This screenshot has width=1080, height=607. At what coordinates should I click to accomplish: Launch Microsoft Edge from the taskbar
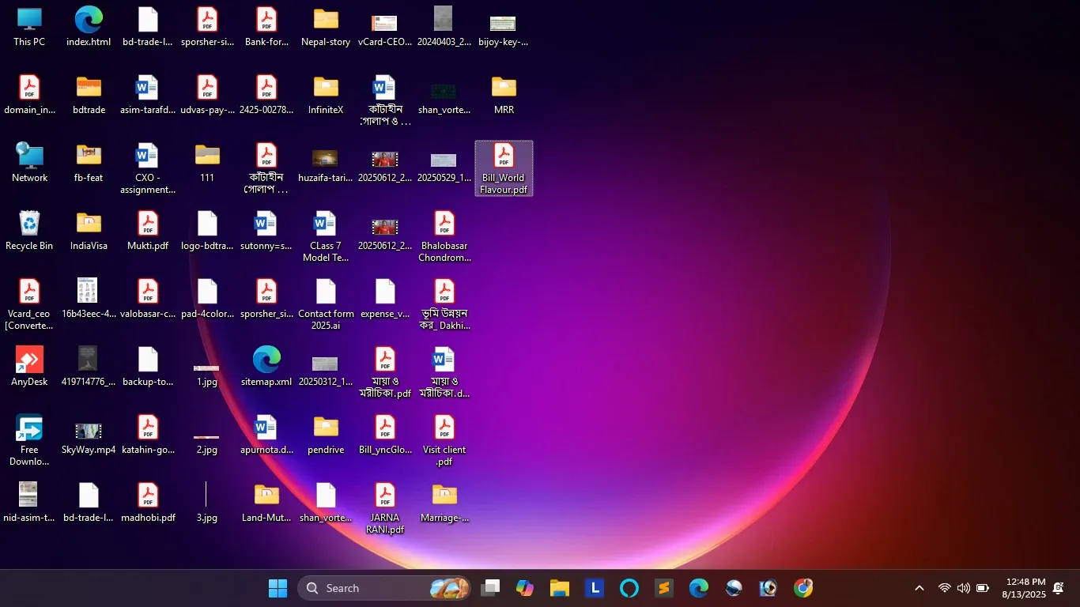pyautogui.click(x=699, y=588)
